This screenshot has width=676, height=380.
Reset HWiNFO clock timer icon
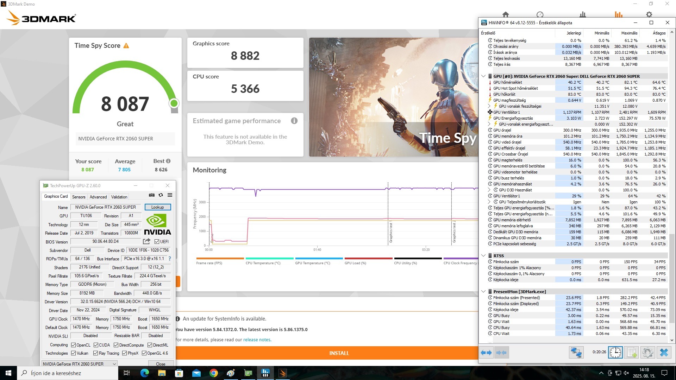click(x=615, y=352)
